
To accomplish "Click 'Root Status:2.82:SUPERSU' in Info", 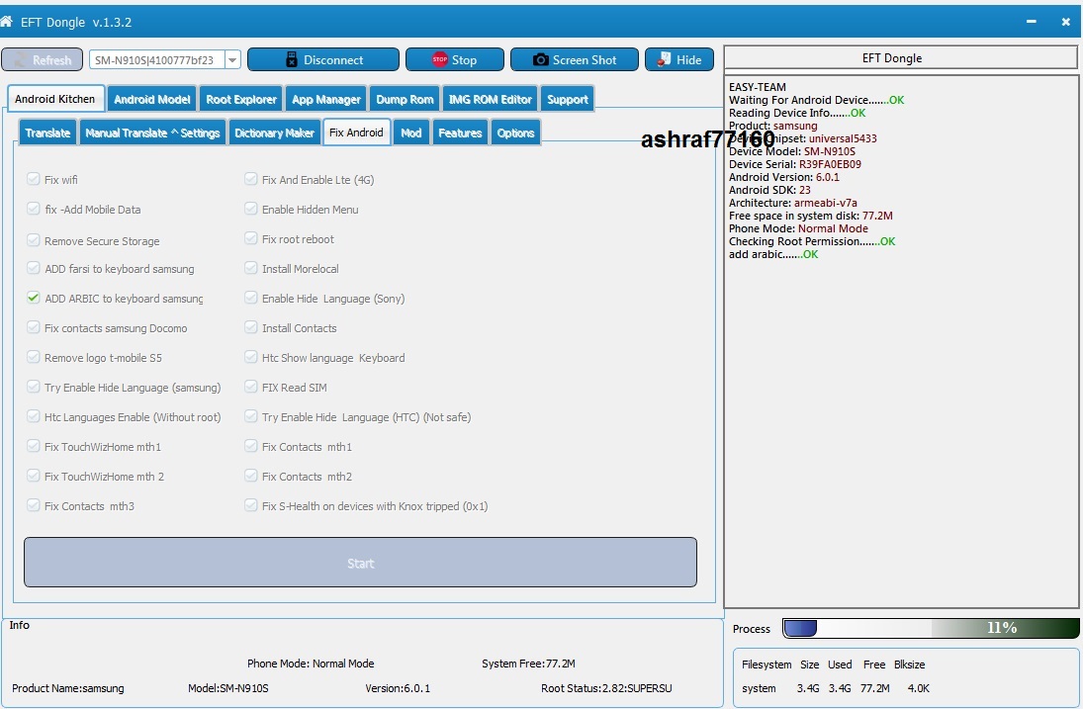I will click(606, 688).
